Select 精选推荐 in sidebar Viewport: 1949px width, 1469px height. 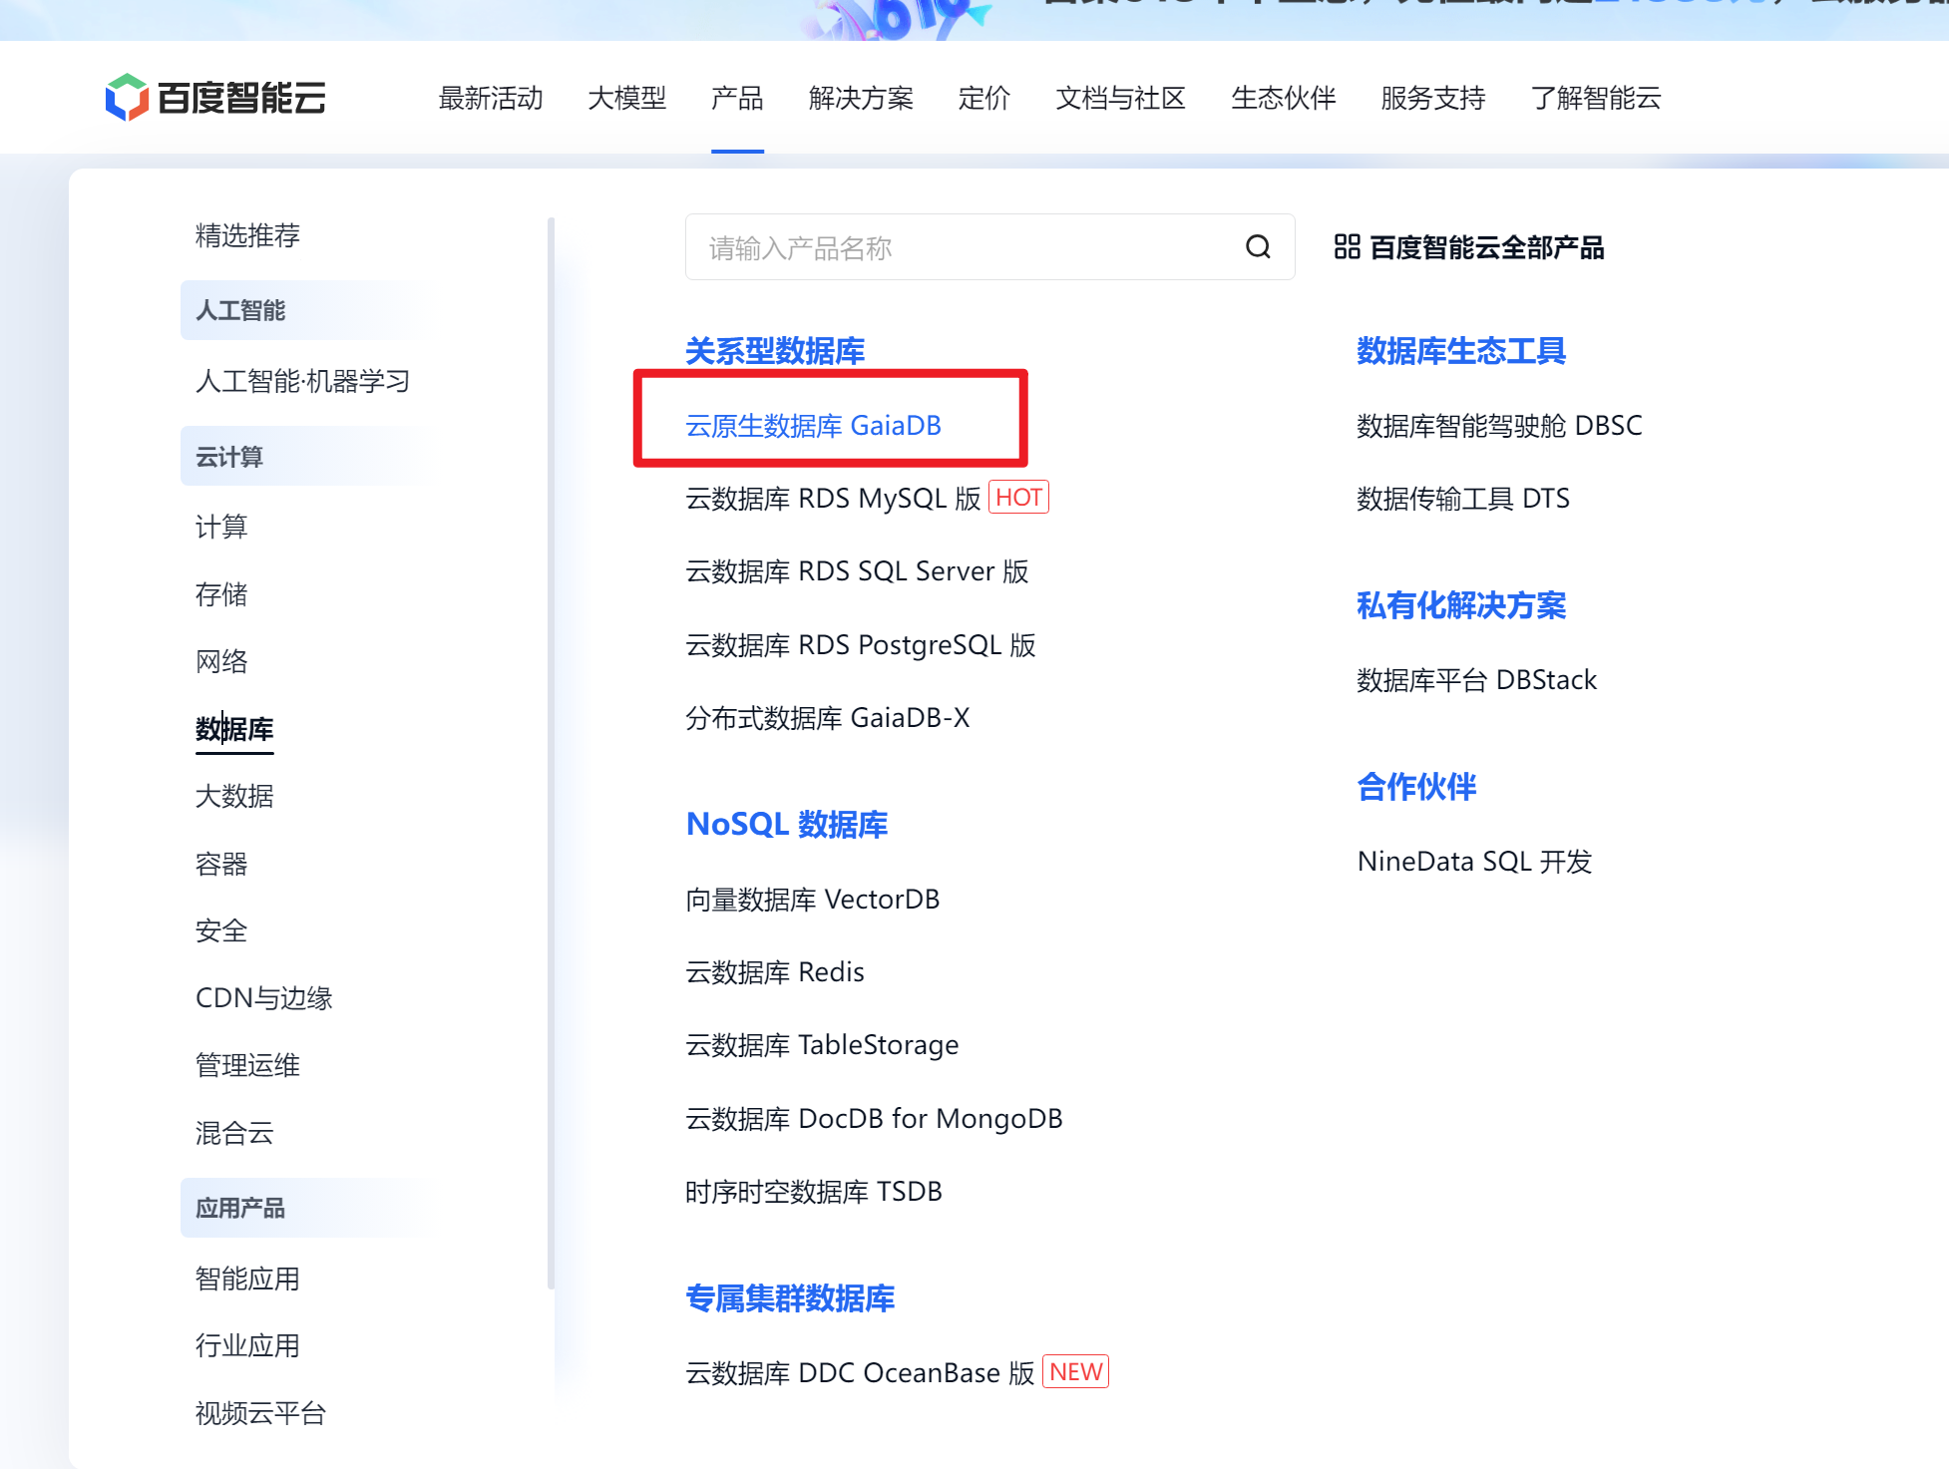(x=247, y=235)
